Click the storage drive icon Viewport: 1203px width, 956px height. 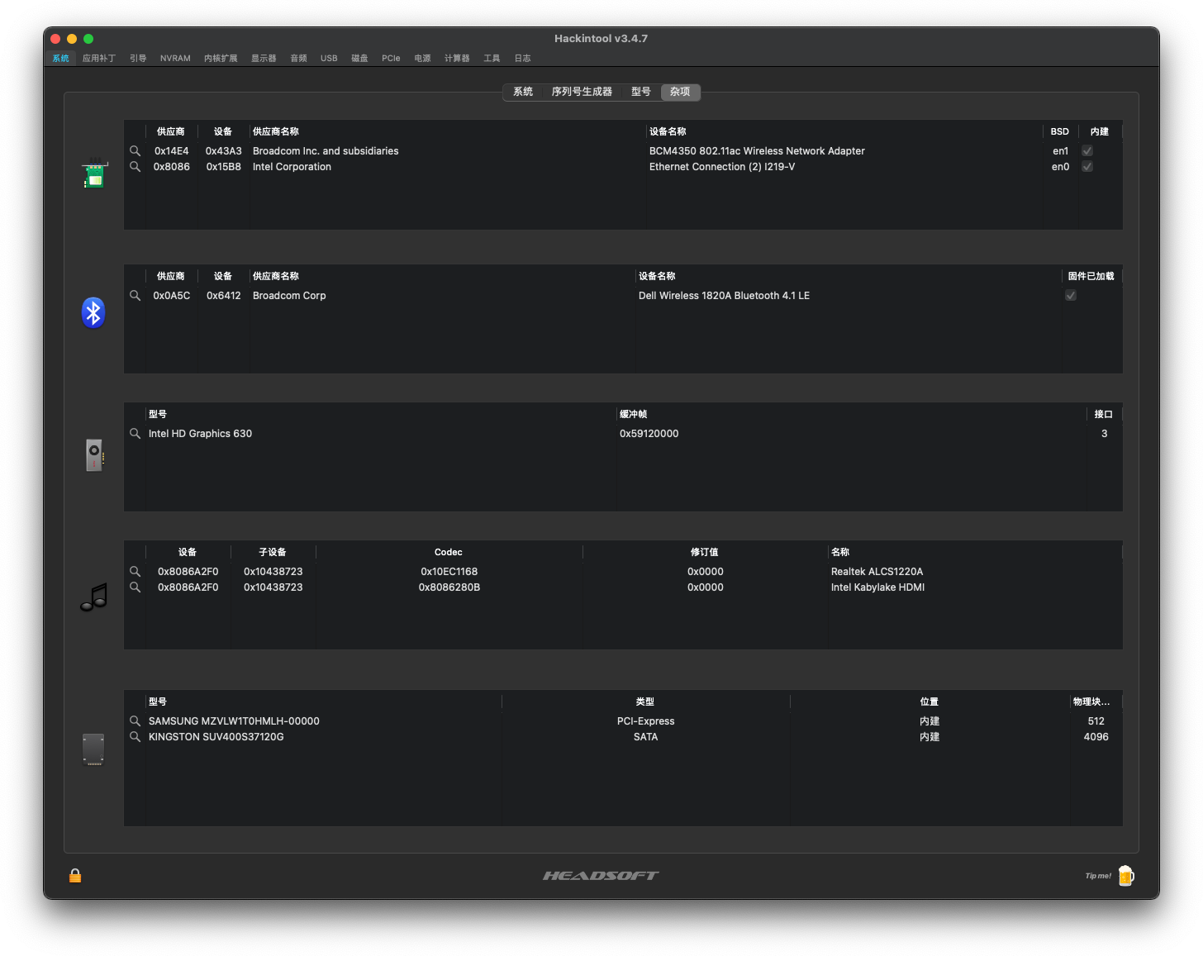93,749
